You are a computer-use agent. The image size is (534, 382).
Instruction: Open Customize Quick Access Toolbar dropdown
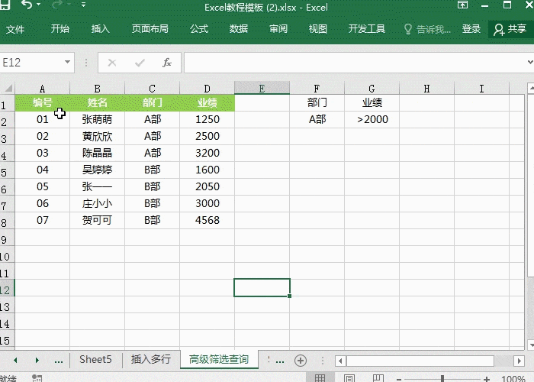point(83,5)
